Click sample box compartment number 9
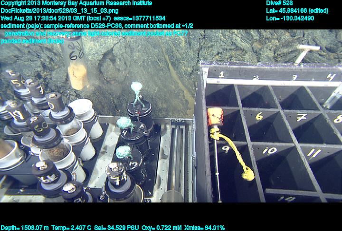This screenshot has width=342, height=231. point(226,149)
